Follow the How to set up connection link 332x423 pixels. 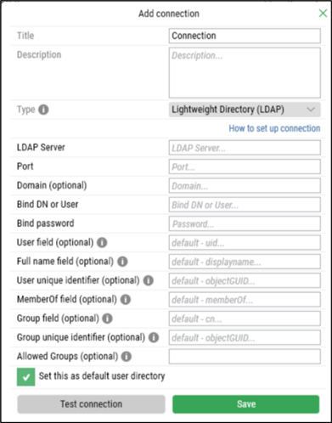pos(274,128)
